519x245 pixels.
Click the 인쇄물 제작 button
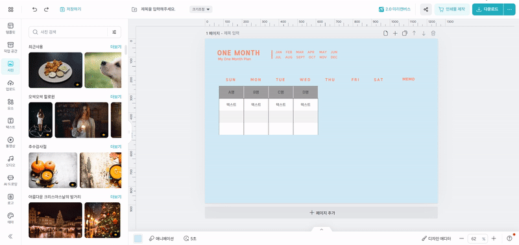pyautogui.click(x=452, y=9)
